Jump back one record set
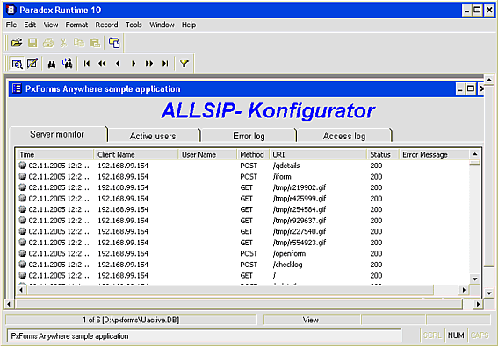The height and width of the screenshot is (346, 498). click(102, 64)
